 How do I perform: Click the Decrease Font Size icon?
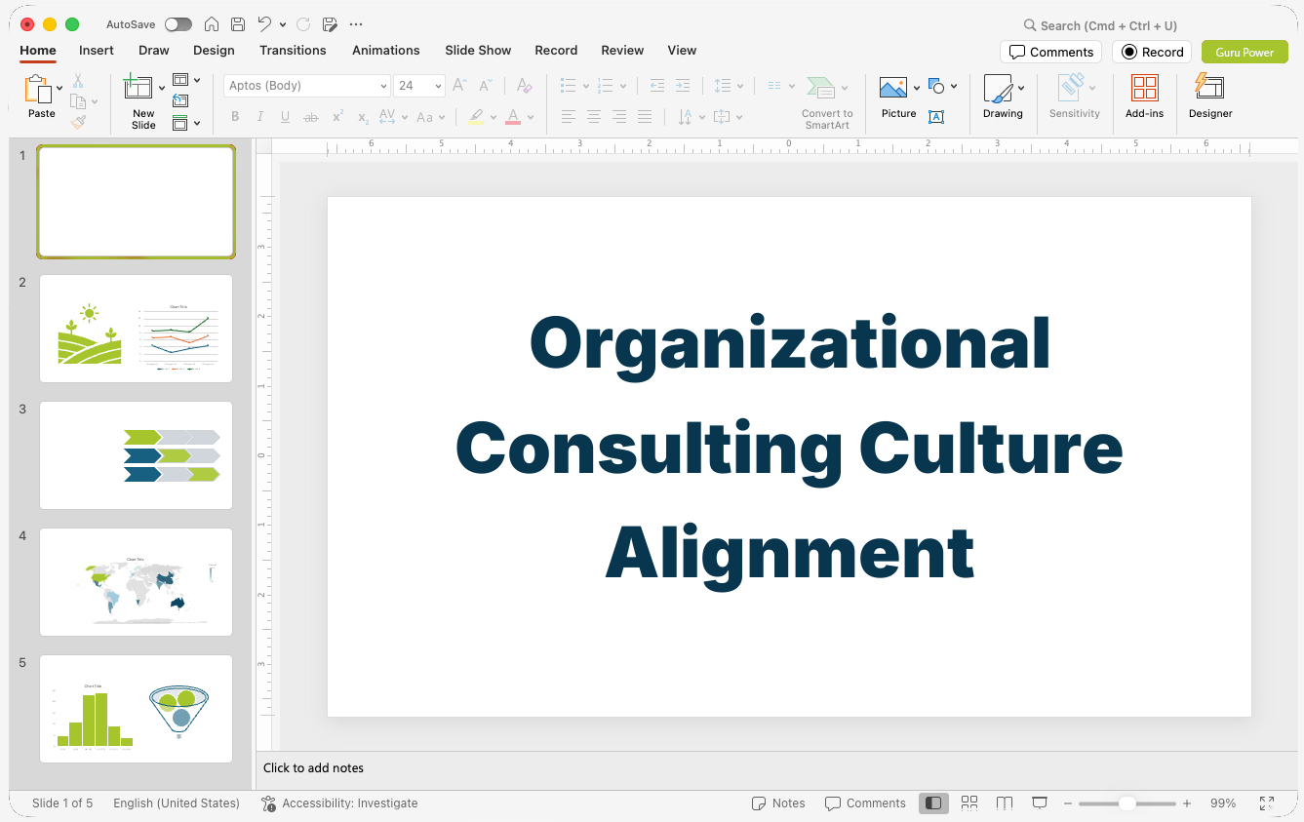[485, 86]
